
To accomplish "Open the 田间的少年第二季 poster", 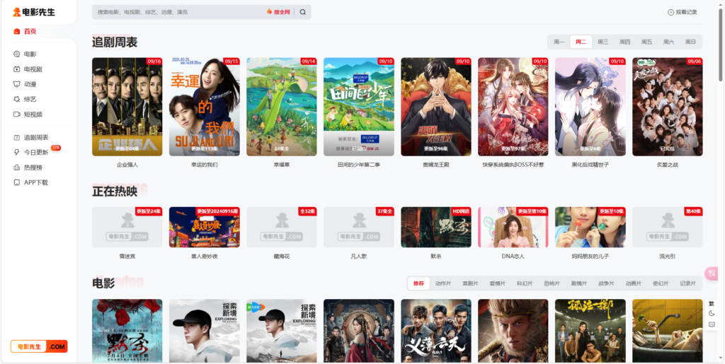I will pyautogui.click(x=359, y=107).
